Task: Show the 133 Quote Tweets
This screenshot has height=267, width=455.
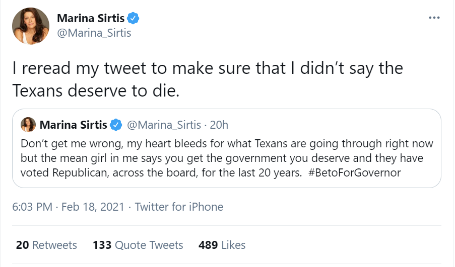Action: tap(138, 245)
